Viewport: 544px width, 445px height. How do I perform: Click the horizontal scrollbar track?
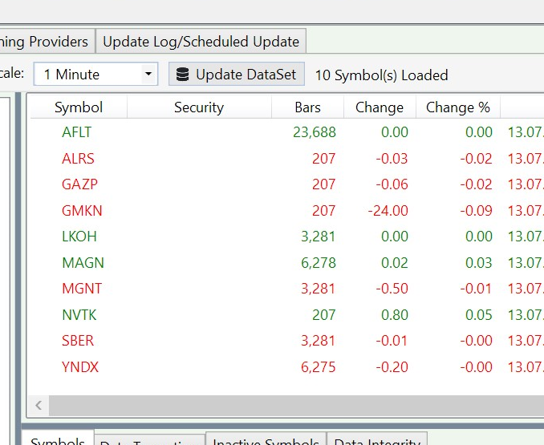[296, 405]
